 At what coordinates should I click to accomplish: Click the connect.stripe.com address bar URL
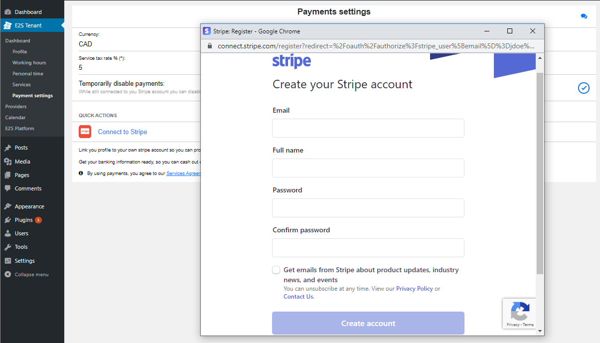pyautogui.click(x=376, y=46)
